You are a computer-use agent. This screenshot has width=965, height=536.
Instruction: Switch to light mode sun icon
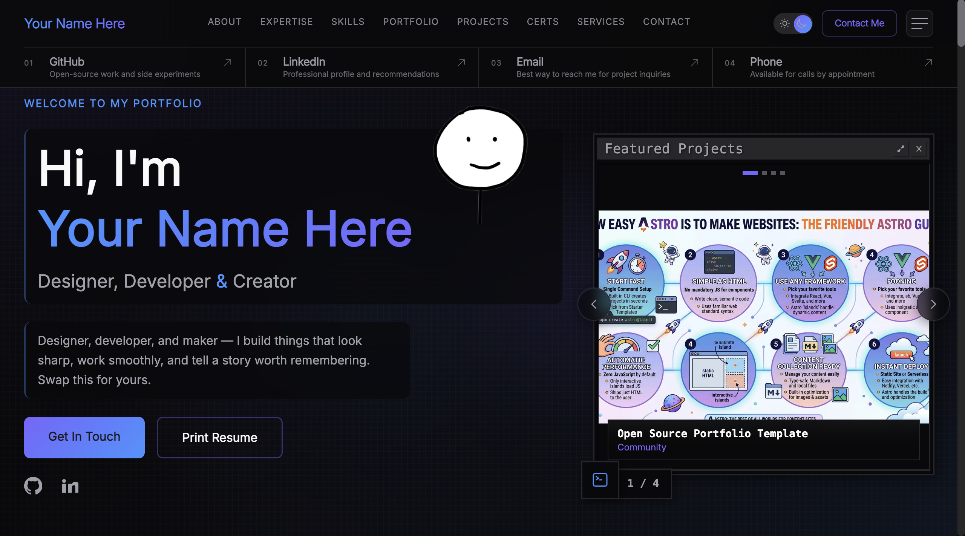coord(785,23)
